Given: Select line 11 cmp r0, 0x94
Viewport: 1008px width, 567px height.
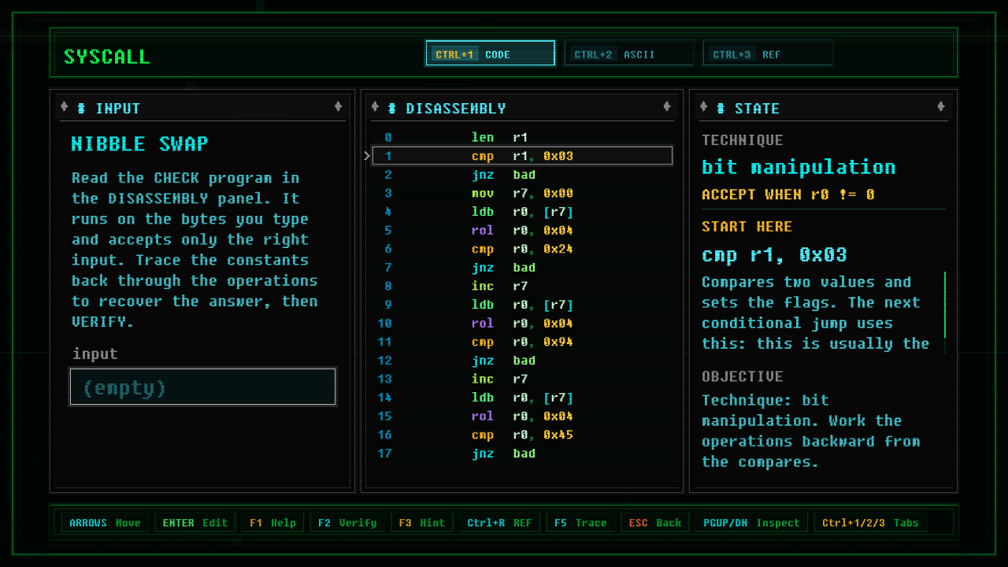Looking at the screenshot, I should (521, 342).
